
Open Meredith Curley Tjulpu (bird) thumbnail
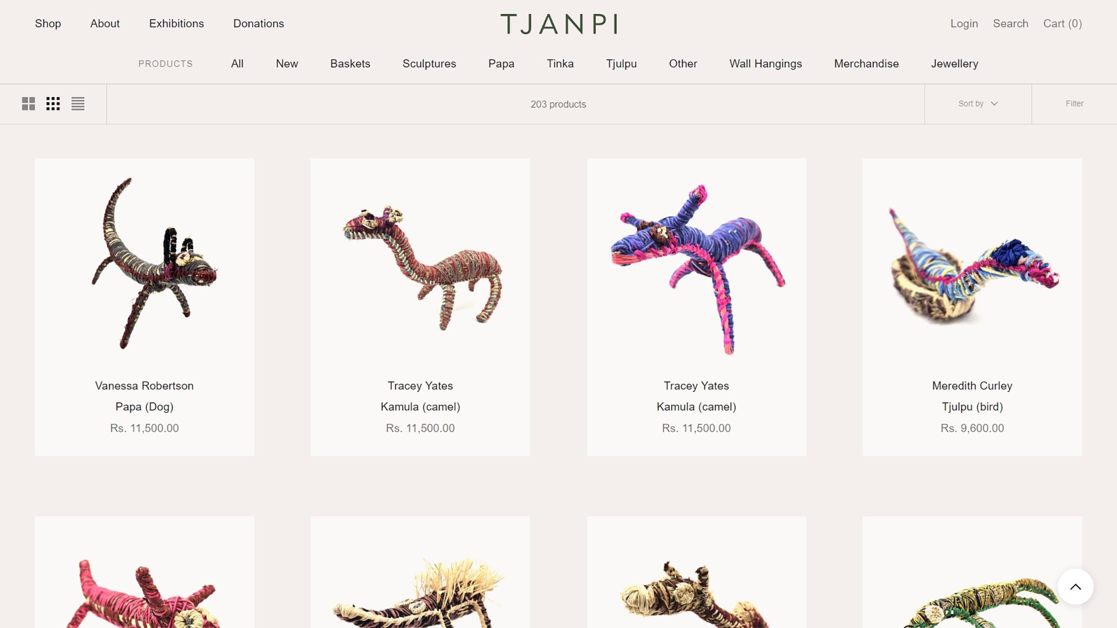(x=972, y=263)
